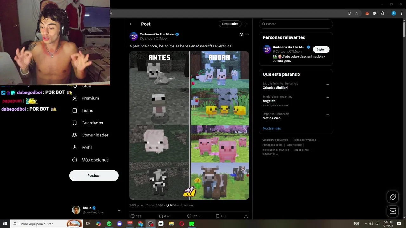
Task: Open the Chrome profile avatar
Action: click(x=394, y=13)
